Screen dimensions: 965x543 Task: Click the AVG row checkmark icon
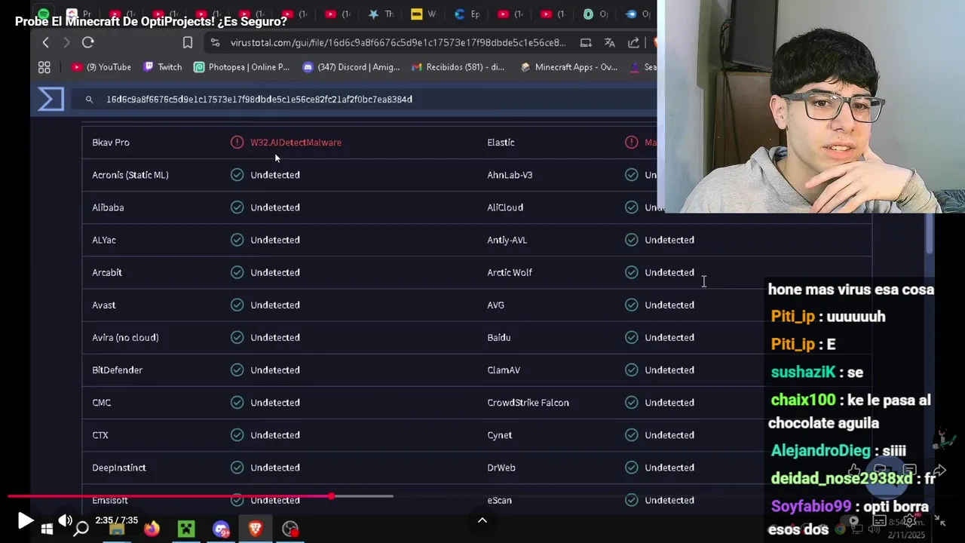pyautogui.click(x=632, y=305)
